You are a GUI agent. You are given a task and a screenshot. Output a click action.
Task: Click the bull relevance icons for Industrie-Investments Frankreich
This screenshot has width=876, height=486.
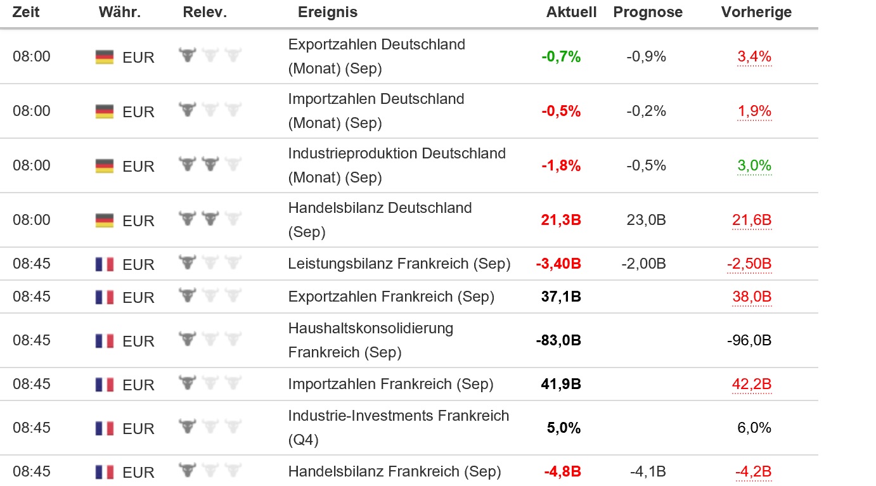[210, 426]
